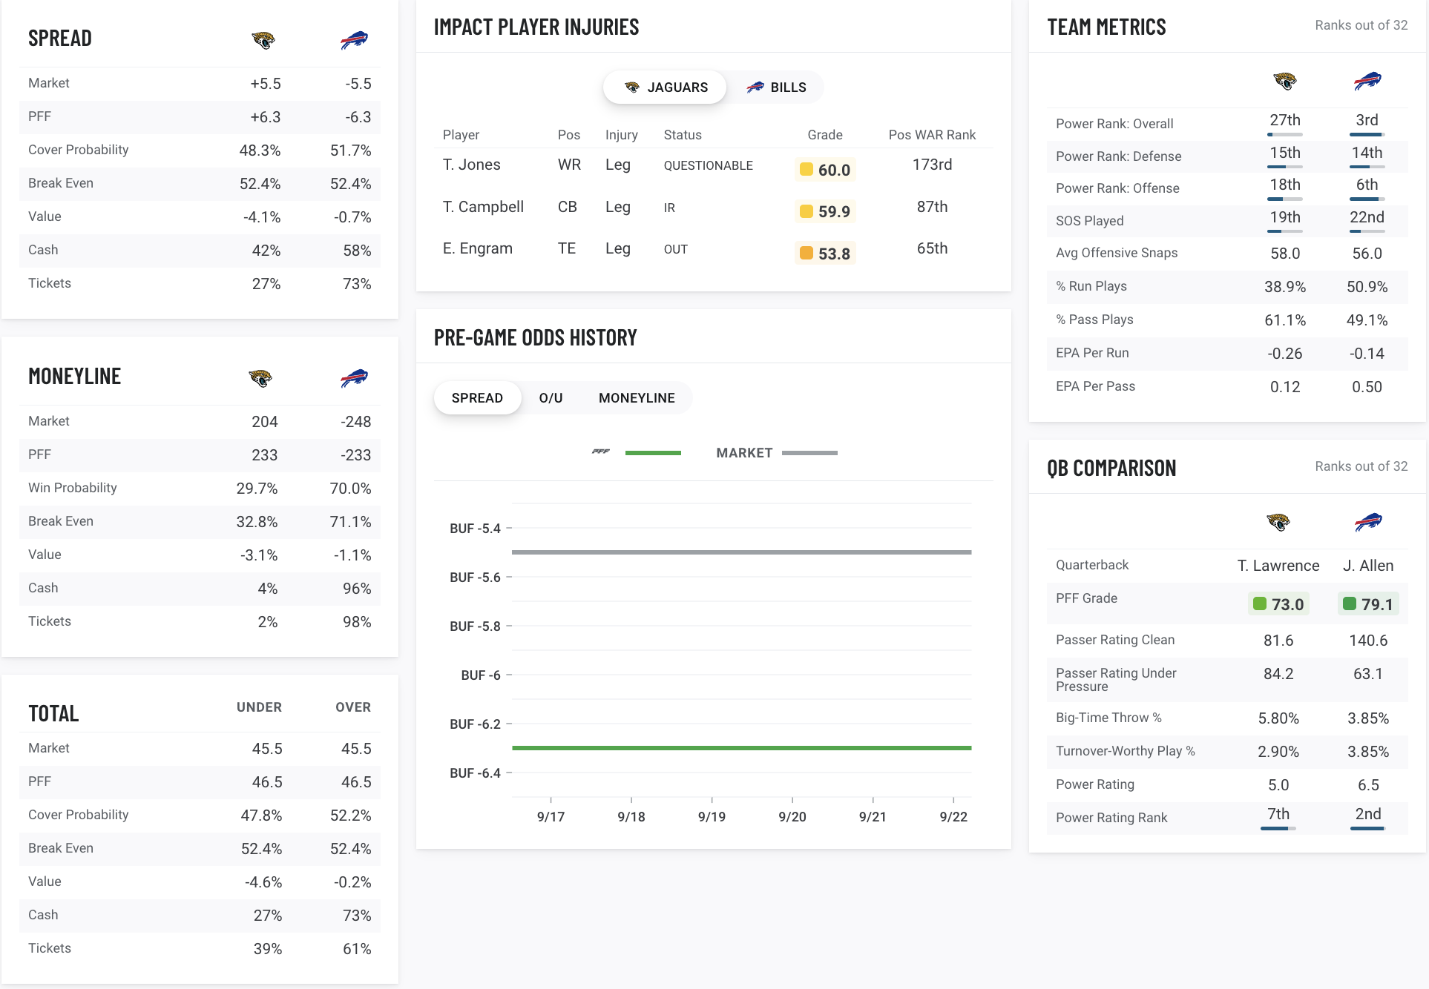Select the Jaguars injuries toggle

(x=666, y=87)
